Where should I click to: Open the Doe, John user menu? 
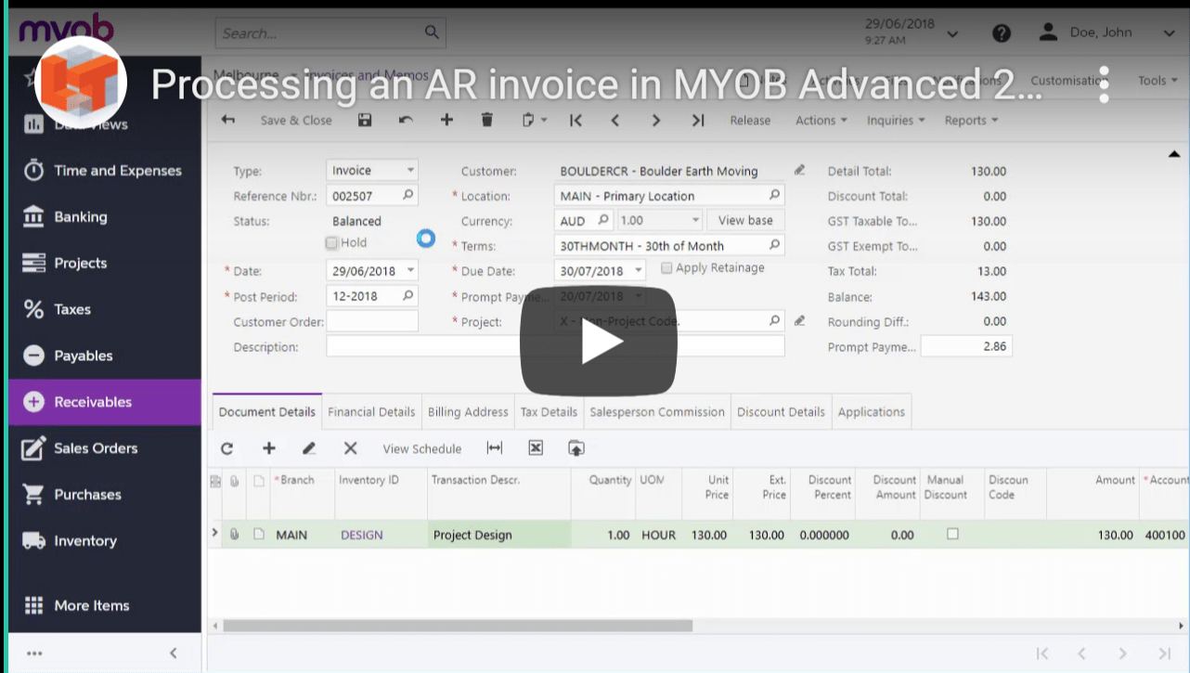point(1108,32)
